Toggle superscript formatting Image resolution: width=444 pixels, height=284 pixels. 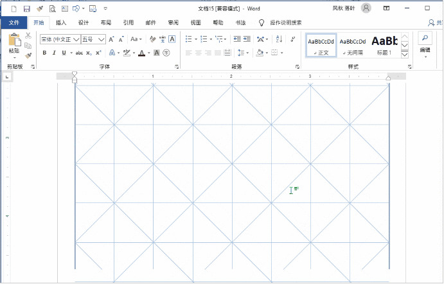[98, 53]
